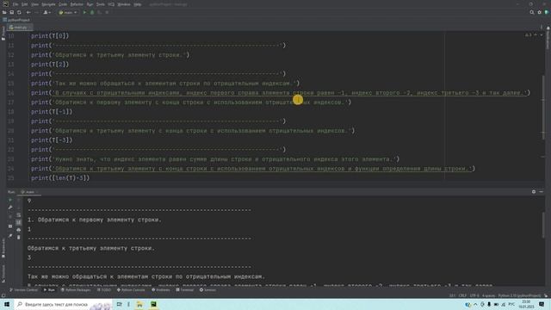
Task: Rerun the program in Run panel
Action: 10,200
